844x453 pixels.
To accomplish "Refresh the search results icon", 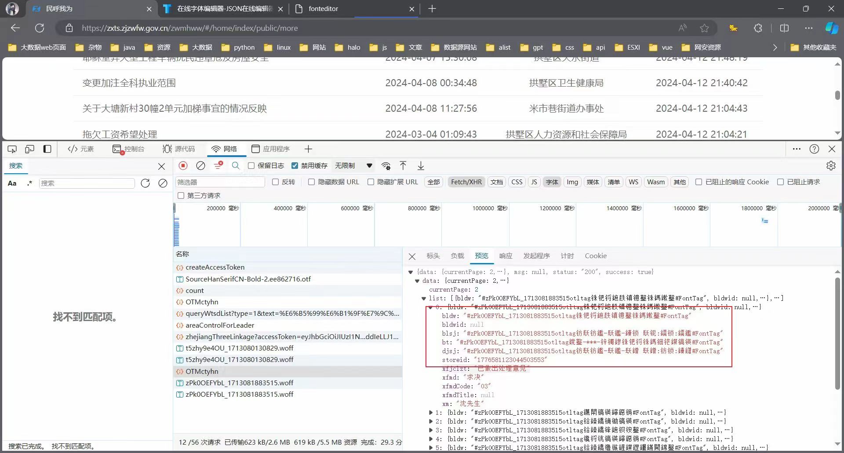I will [x=145, y=183].
